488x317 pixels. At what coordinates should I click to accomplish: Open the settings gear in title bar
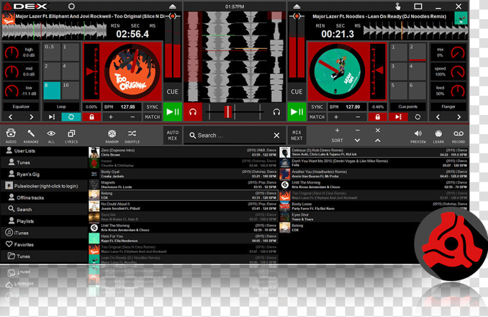[71, 6]
